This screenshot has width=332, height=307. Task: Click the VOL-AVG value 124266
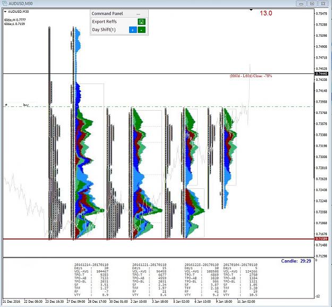pyautogui.click(x=251, y=271)
